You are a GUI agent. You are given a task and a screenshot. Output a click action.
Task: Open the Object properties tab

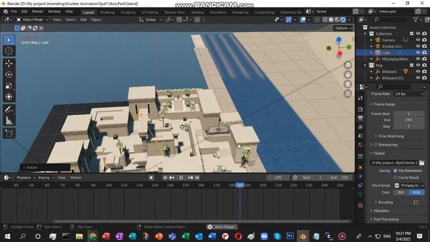coord(361,167)
